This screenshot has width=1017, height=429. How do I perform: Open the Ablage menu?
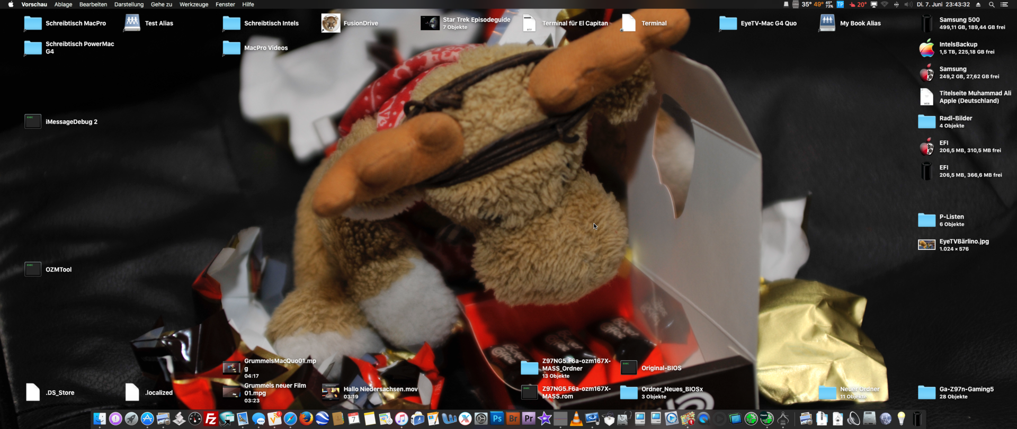(x=63, y=4)
